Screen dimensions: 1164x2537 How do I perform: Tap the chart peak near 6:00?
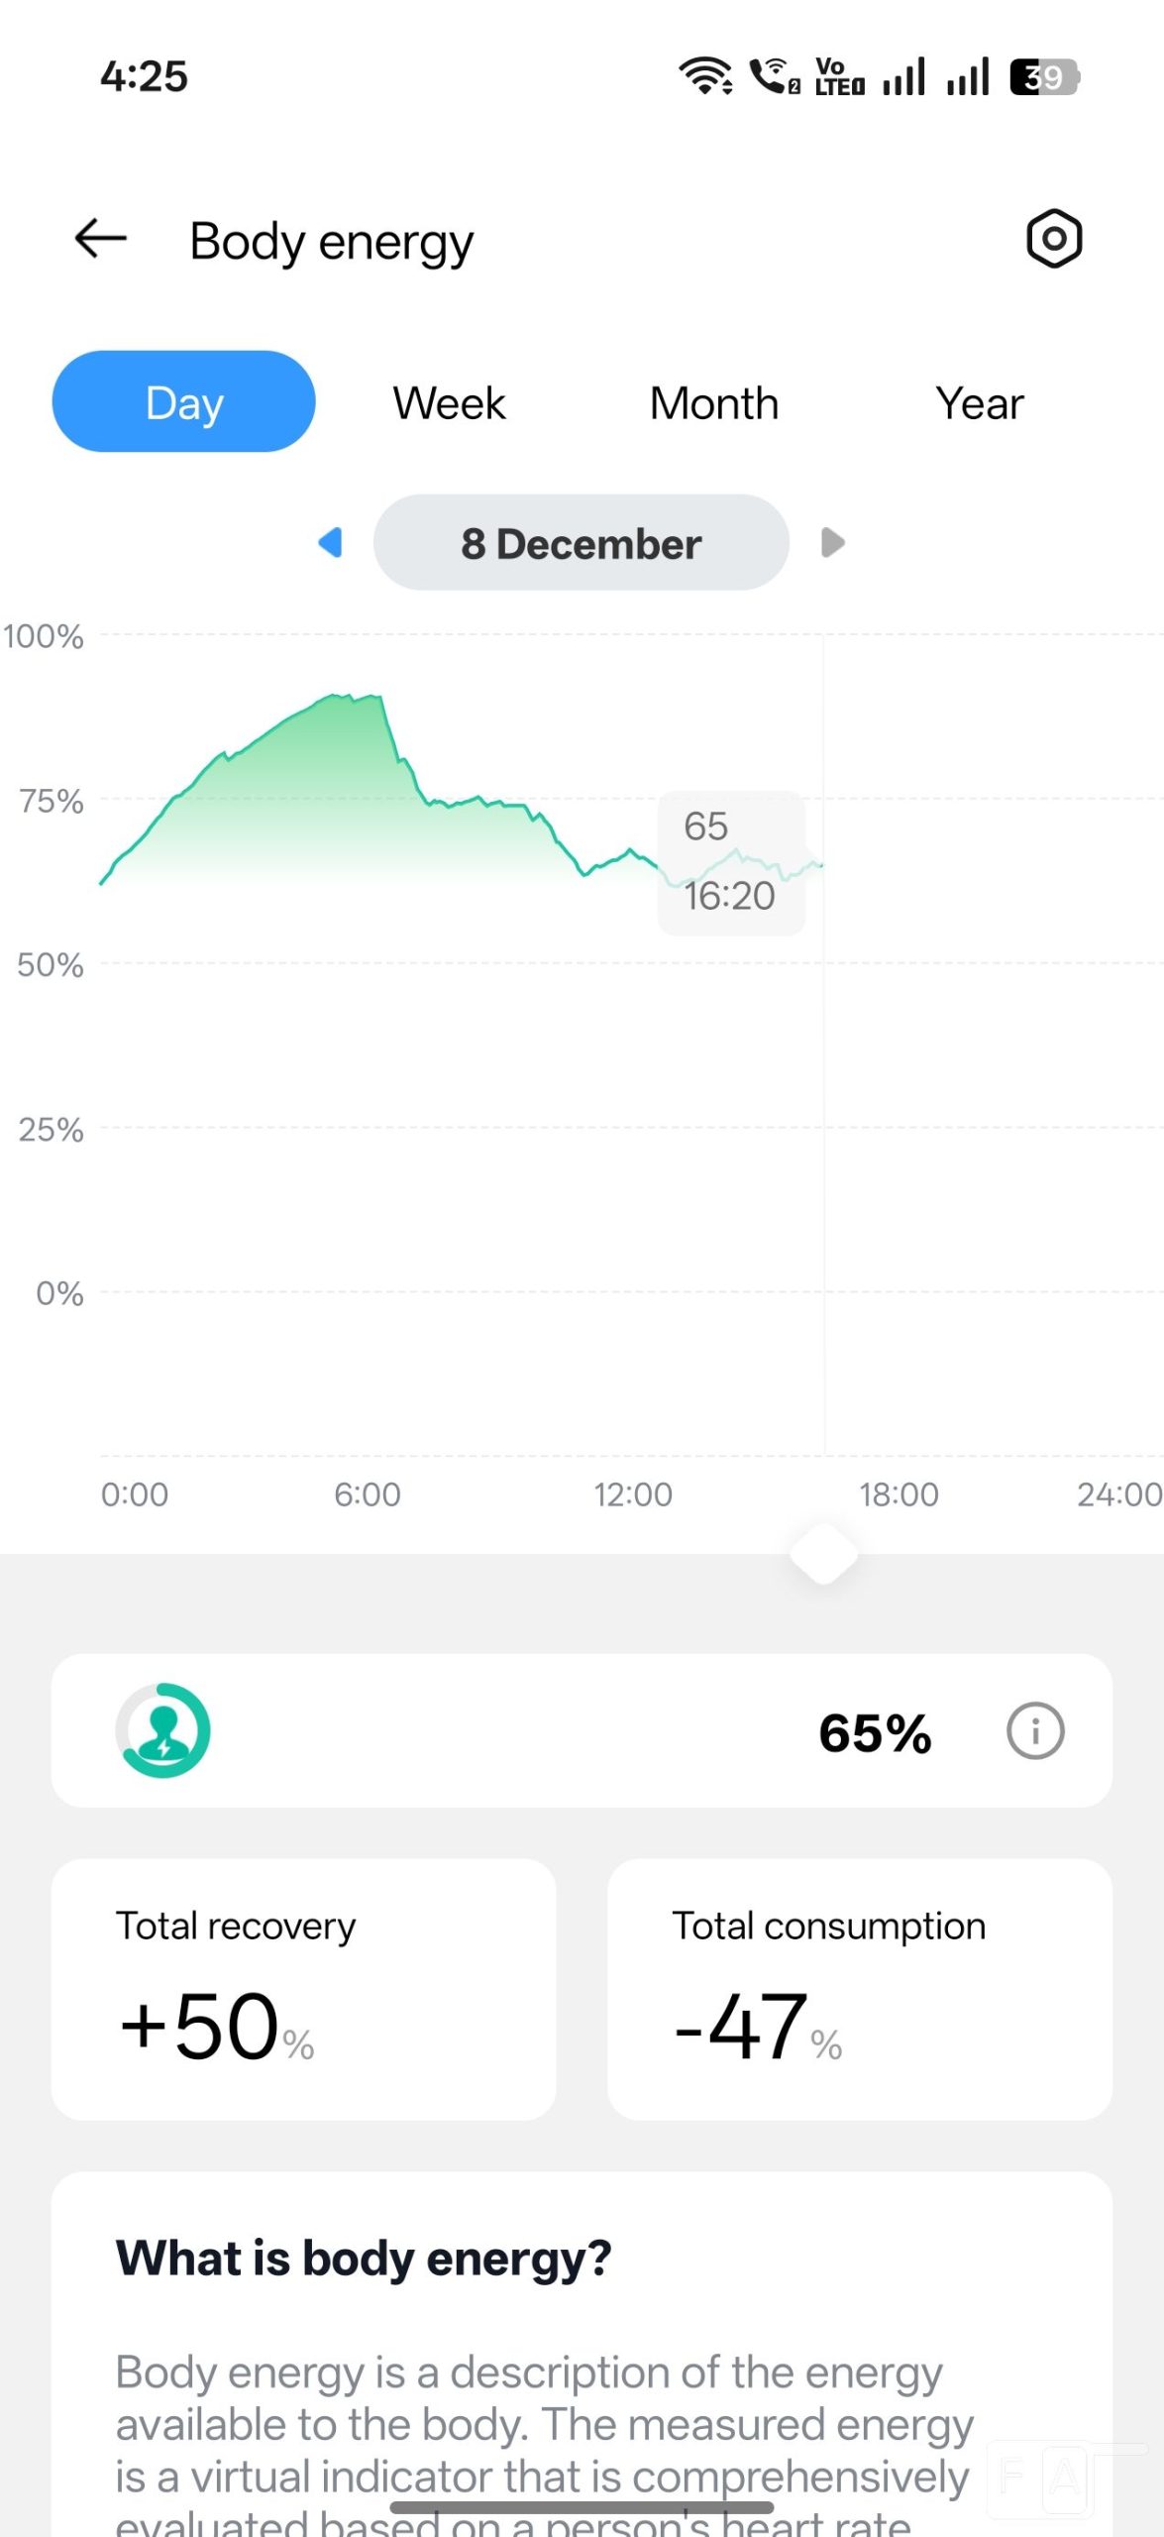tap(357, 700)
